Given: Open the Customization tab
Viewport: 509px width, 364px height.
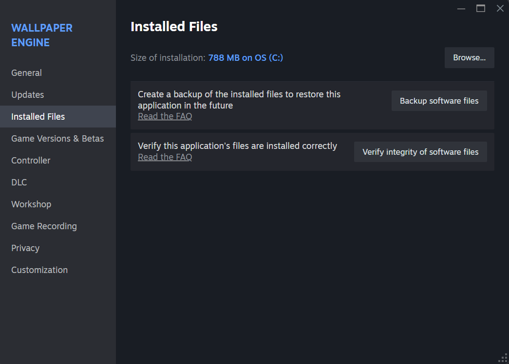Looking at the screenshot, I should [58, 270].
